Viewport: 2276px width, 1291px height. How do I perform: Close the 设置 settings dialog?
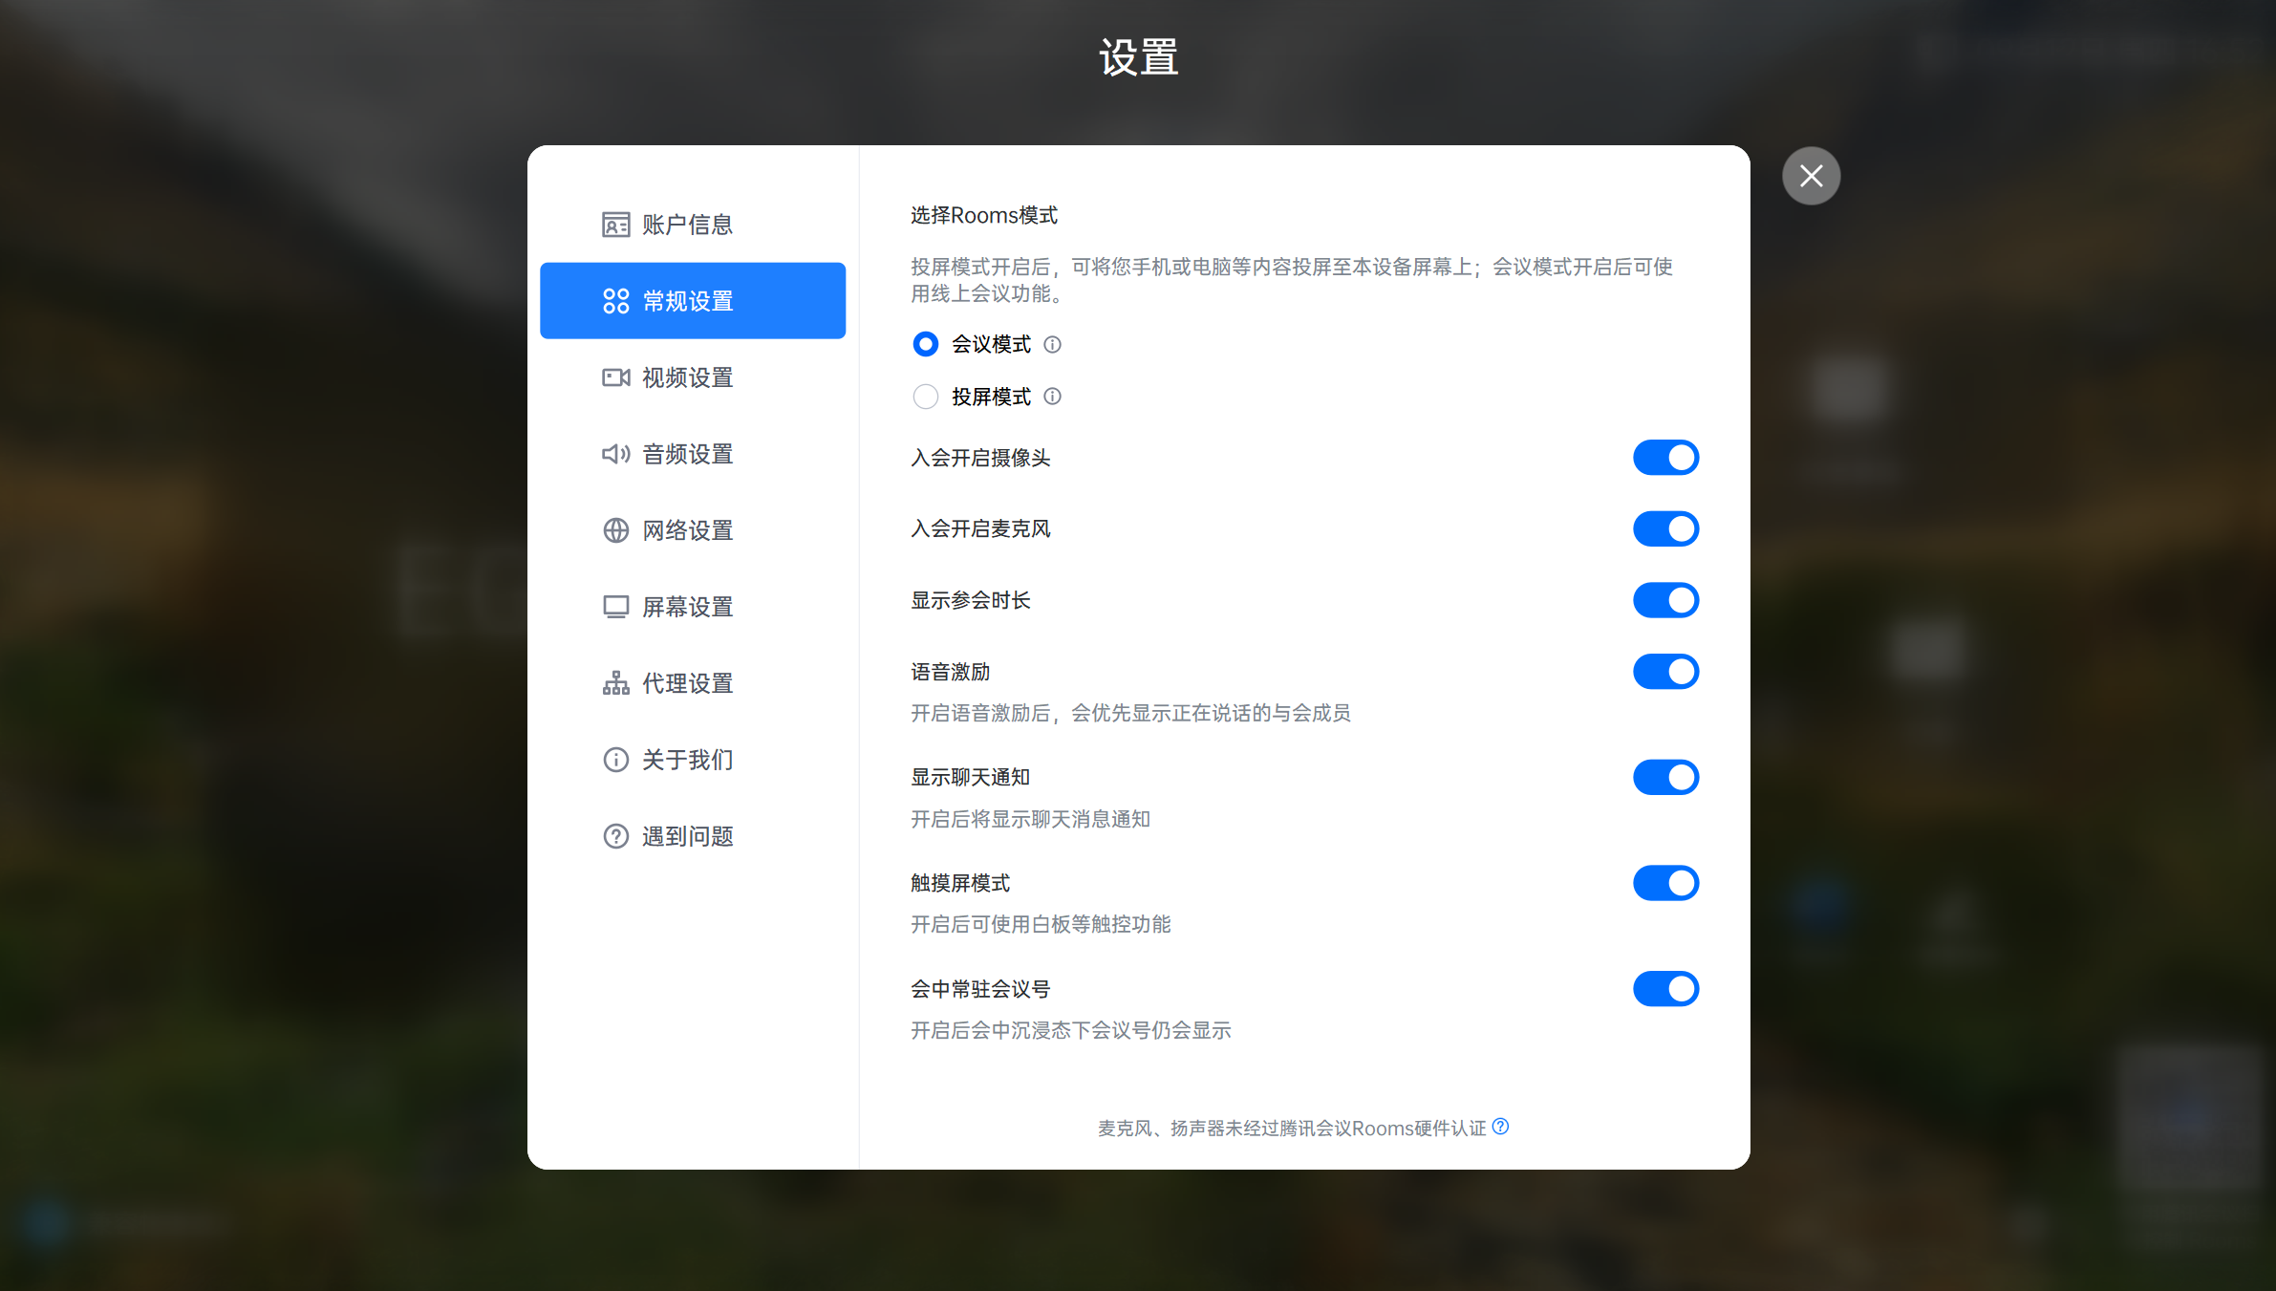(1811, 176)
